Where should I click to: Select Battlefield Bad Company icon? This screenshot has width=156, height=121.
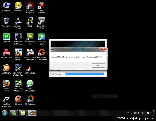18,39
